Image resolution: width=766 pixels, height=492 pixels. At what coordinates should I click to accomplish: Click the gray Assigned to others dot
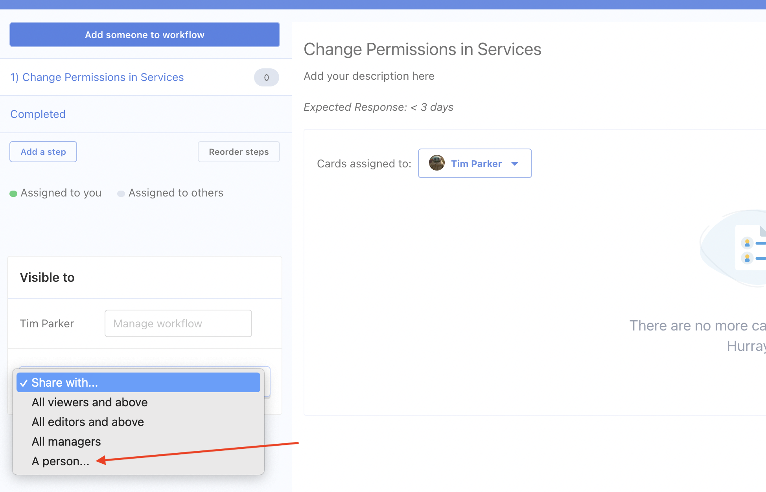(x=121, y=193)
